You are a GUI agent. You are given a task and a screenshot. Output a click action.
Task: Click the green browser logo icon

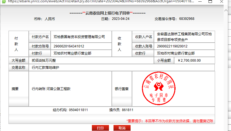click(4, 1)
